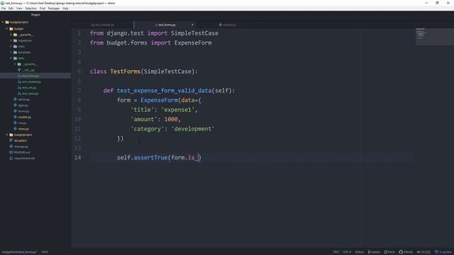Viewport: 454px width, 255px height.
Task: Open test_views.py from the project tree
Action: coord(31,93)
